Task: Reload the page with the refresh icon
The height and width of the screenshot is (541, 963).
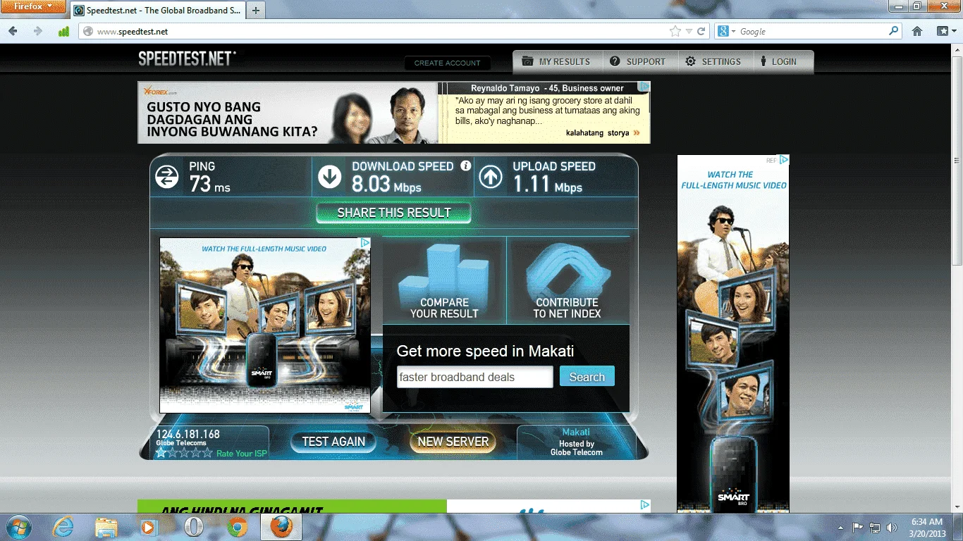Action: pos(701,31)
